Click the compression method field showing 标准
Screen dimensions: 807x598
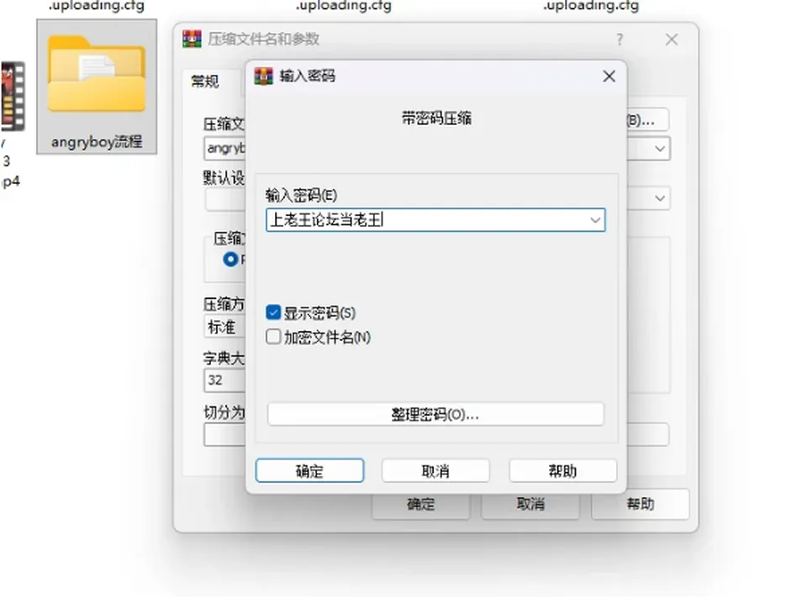[x=225, y=327]
